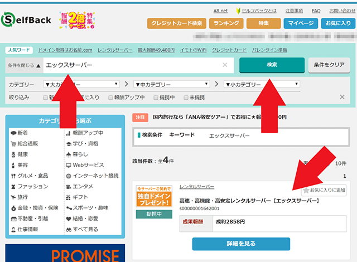Open レンタルサーバー category link in result
The image size is (357, 262).
tap(197, 187)
